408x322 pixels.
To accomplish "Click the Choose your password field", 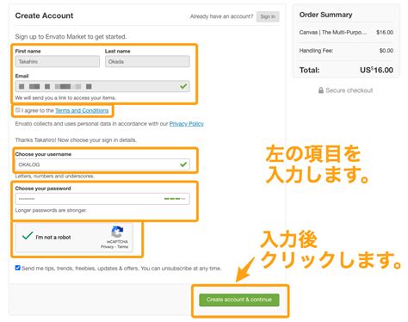I will pos(102,199).
